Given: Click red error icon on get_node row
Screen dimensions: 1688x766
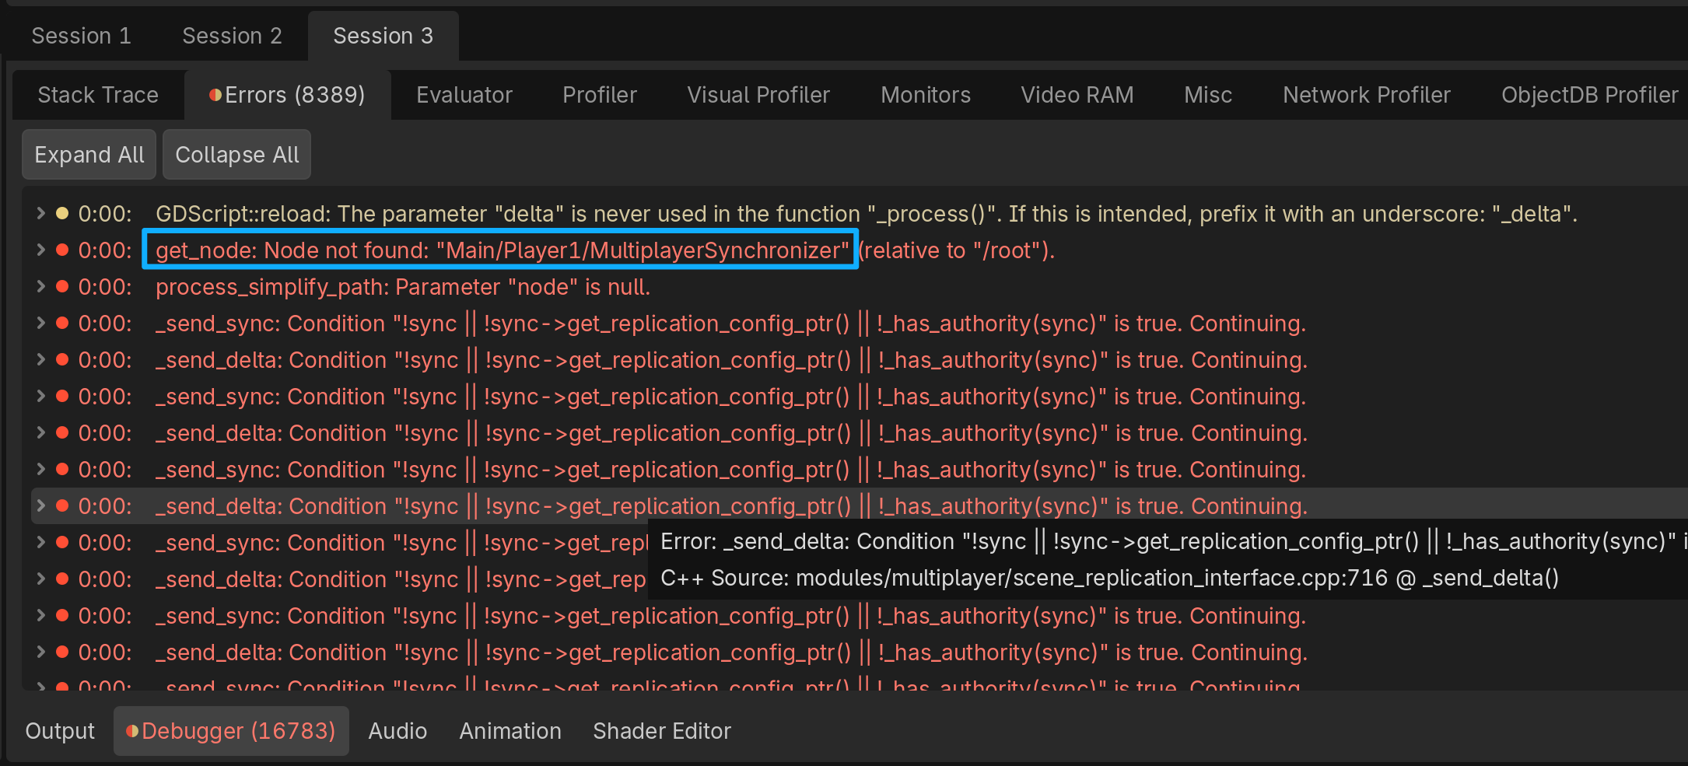Looking at the screenshot, I should pyautogui.click(x=62, y=250).
